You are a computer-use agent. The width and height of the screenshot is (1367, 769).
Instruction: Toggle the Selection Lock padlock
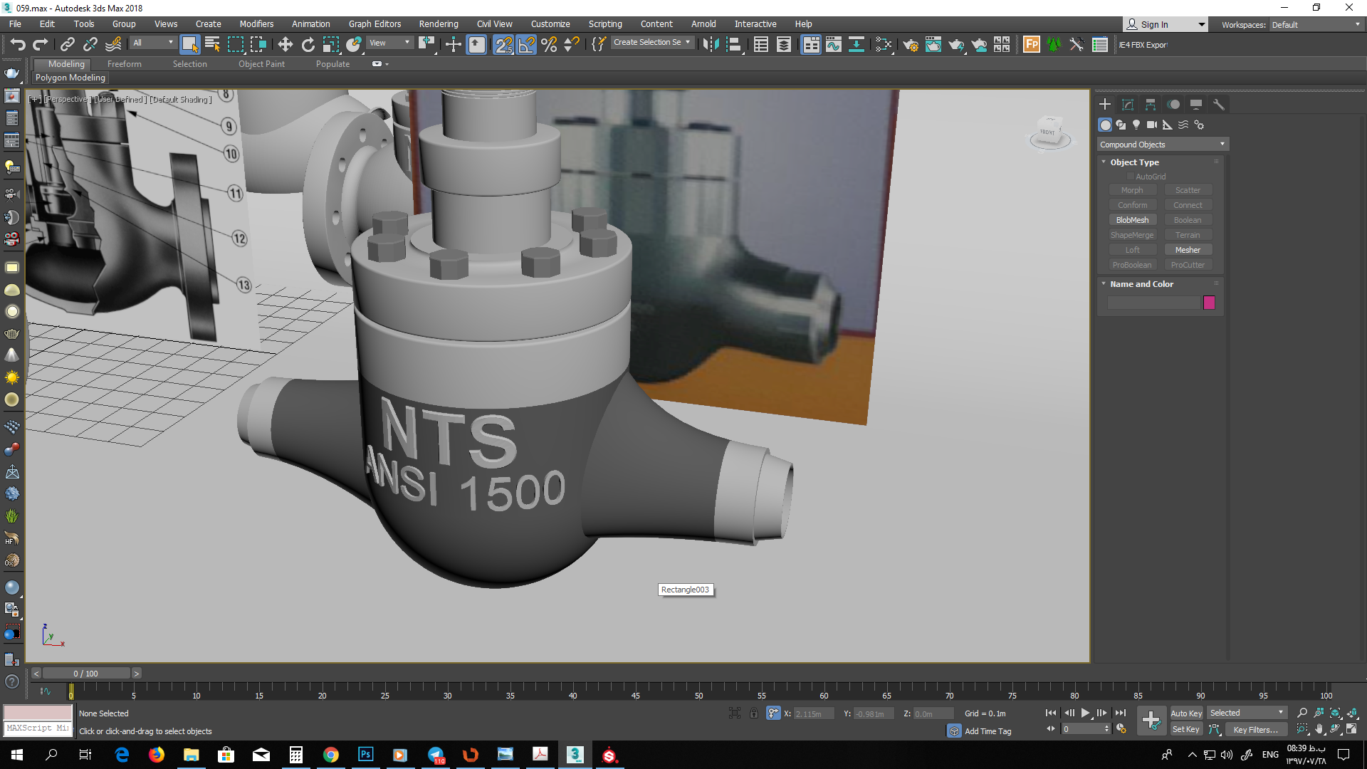(x=754, y=713)
